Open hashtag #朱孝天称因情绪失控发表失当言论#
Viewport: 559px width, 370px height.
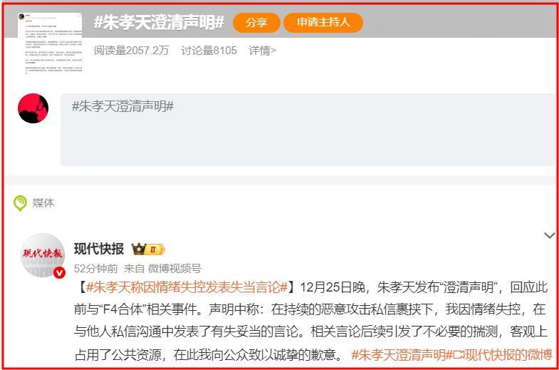click(187, 287)
